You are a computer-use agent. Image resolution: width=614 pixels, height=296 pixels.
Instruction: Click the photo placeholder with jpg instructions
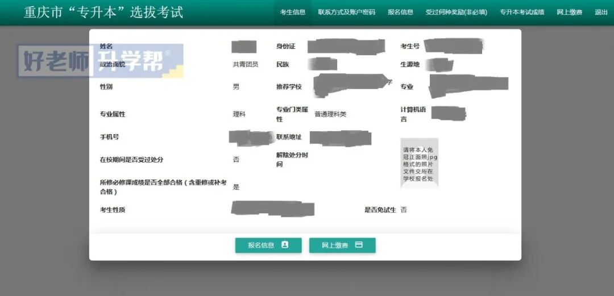click(419, 162)
